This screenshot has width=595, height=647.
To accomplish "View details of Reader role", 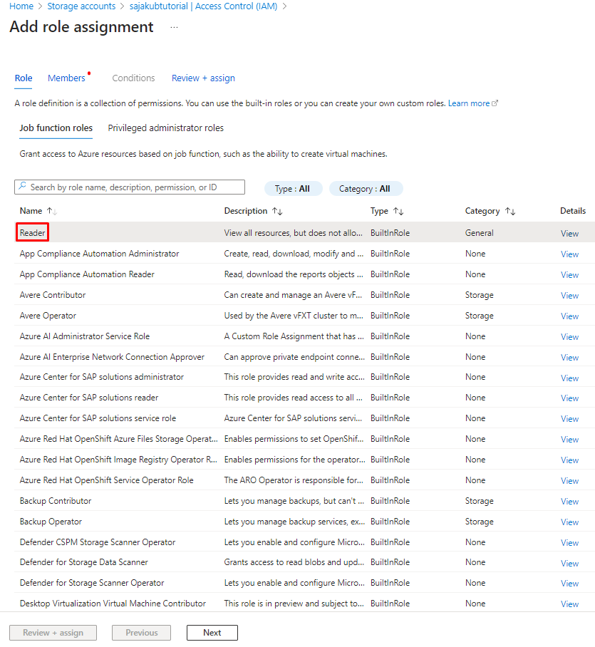I will click(x=569, y=234).
